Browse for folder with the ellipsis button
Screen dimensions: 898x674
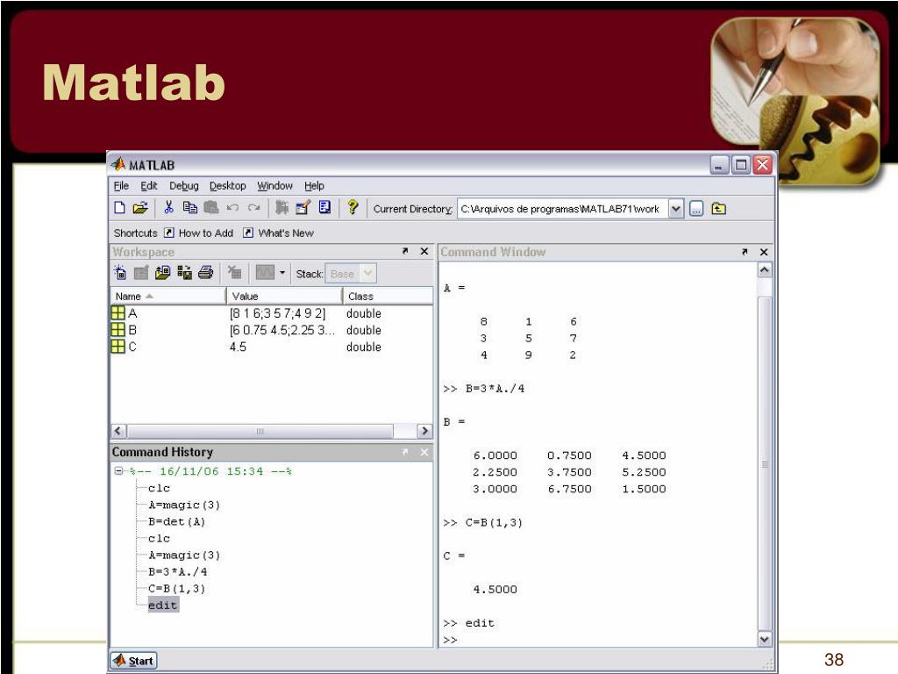(x=696, y=209)
